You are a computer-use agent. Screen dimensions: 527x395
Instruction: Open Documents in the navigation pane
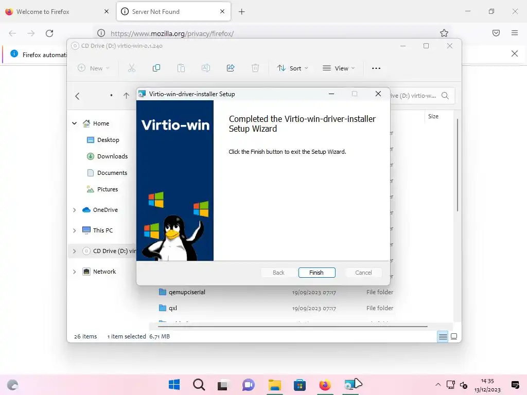pyautogui.click(x=107, y=173)
